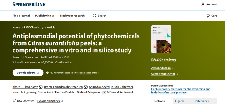The image size is (225, 106).
Task: Open the BMC Chemistry journal title link
Action: 164,60
